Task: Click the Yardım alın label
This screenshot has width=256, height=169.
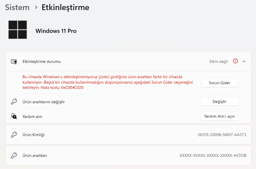Action: [x=32, y=117]
